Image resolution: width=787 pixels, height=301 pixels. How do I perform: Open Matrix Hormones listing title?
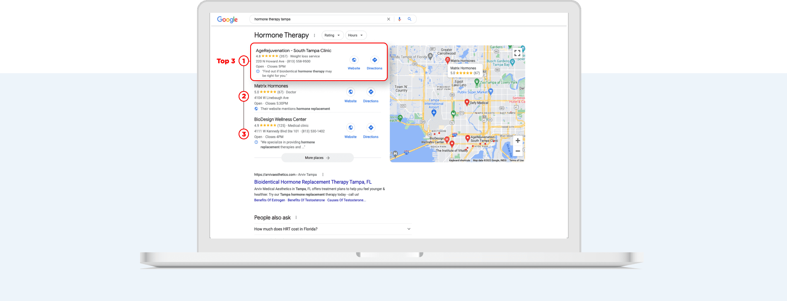point(271,86)
